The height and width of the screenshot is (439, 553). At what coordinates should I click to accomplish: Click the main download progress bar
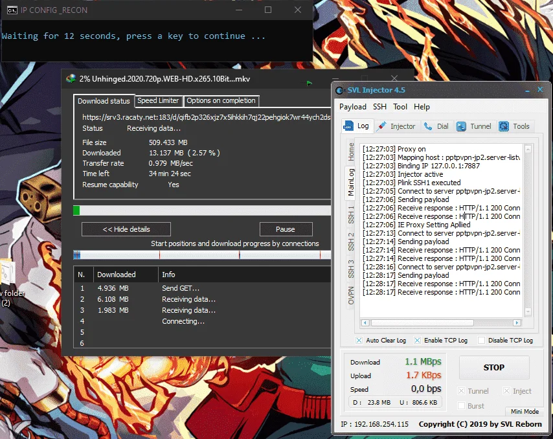(x=202, y=210)
